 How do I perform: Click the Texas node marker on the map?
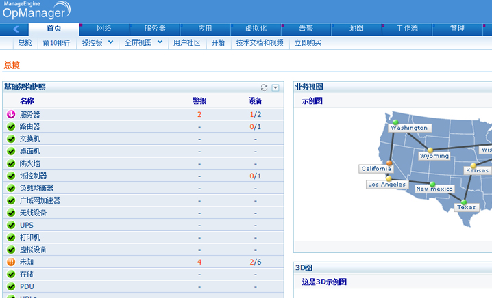coord(464,202)
